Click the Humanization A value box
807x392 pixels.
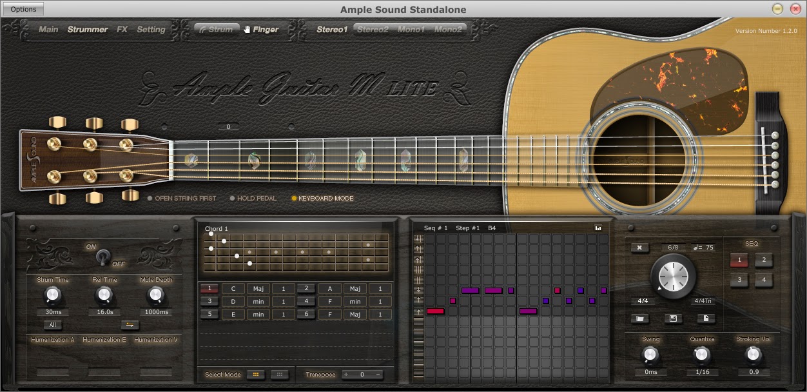(53, 372)
